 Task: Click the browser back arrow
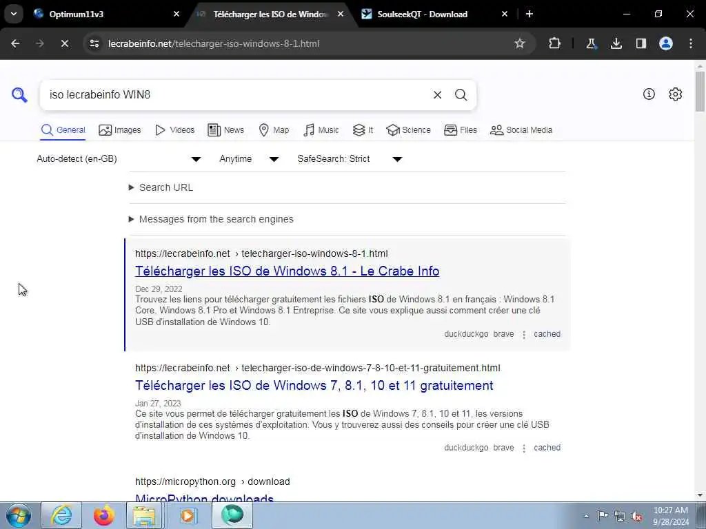coord(15,43)
